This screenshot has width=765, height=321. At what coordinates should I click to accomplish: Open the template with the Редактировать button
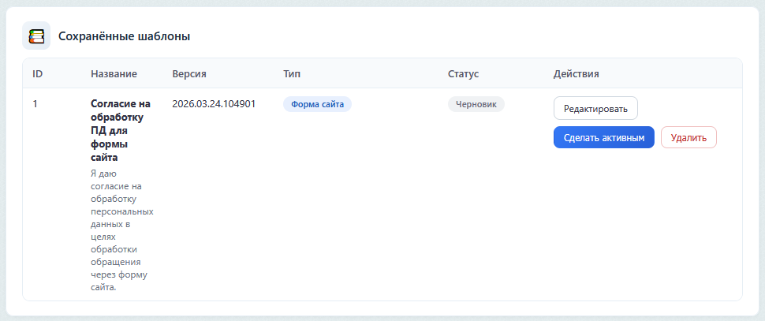click(595, 108)
